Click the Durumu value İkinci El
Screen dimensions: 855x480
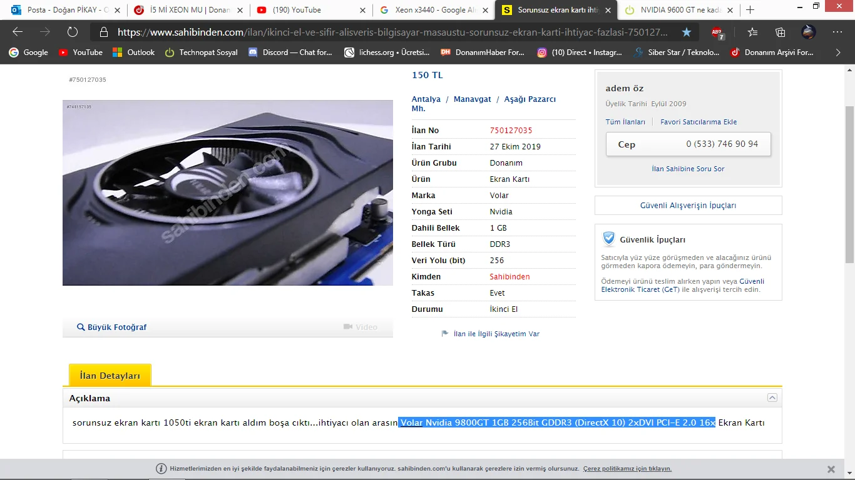(x=504, y=309)
